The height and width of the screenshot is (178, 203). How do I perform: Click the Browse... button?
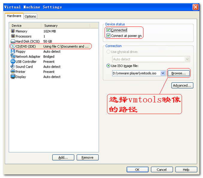click(x=178, y=73)
